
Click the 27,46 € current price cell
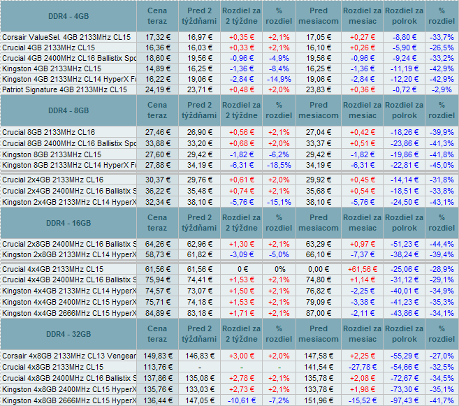click(x=157, y=132)
